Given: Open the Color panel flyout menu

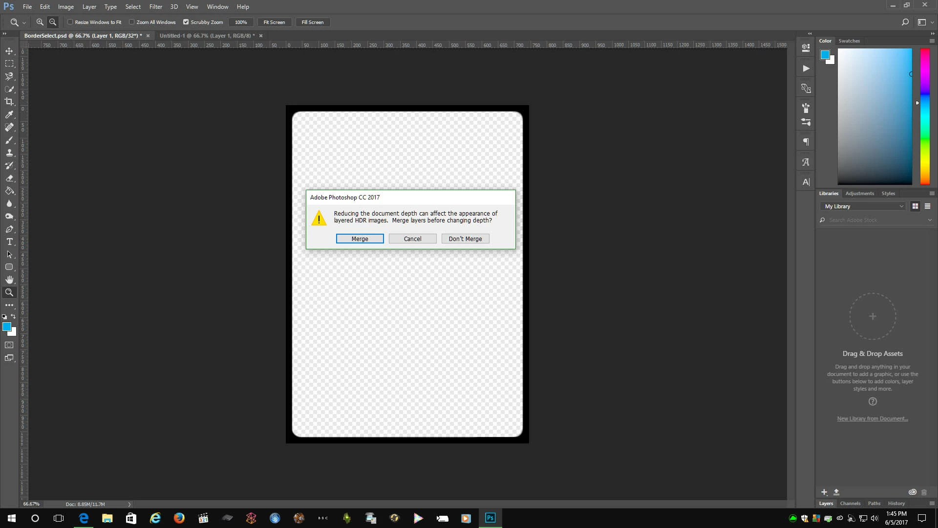Looking at the screenshot, I should tap(932, 41).
